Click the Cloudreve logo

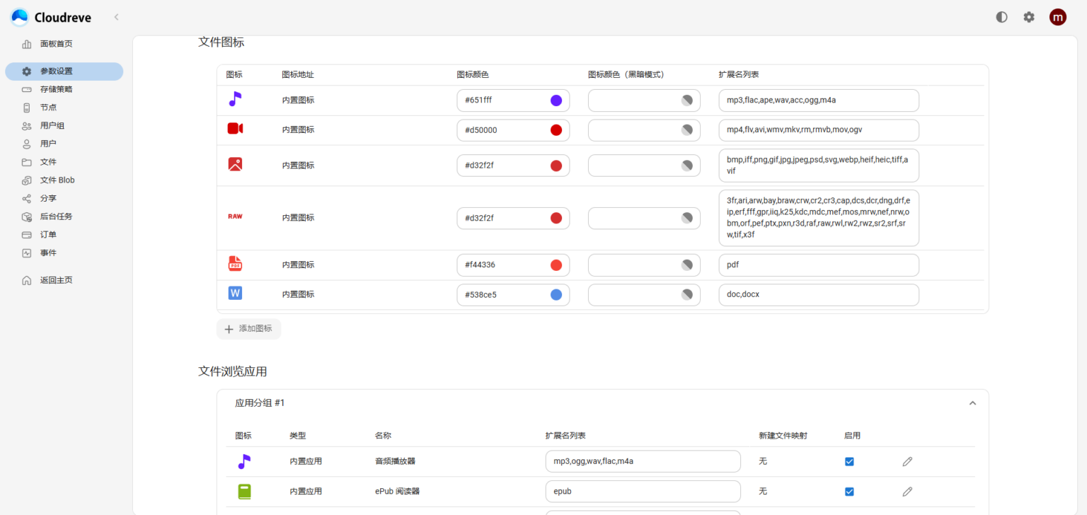(x=52, y=17)
